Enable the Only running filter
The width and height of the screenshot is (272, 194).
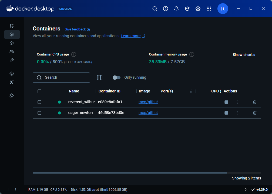point(116,77)
